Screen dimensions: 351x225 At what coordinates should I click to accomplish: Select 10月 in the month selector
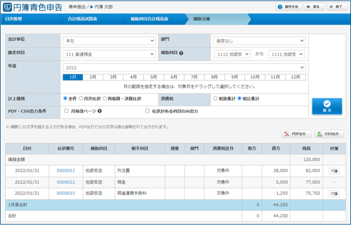click(255, 77)
